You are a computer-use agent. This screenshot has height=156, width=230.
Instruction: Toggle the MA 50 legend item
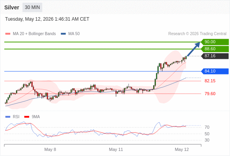[70, 34]
